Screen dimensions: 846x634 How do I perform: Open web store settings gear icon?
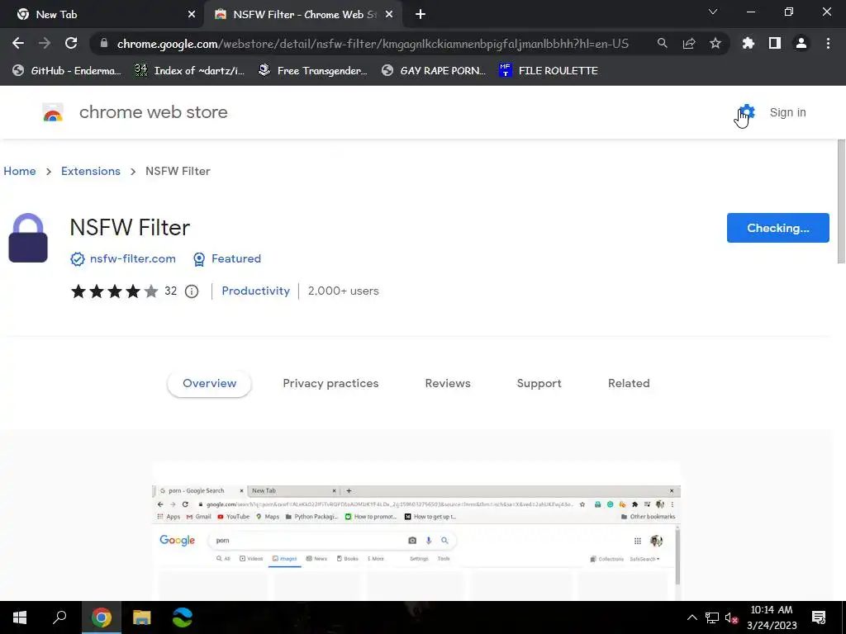point(747,112)
